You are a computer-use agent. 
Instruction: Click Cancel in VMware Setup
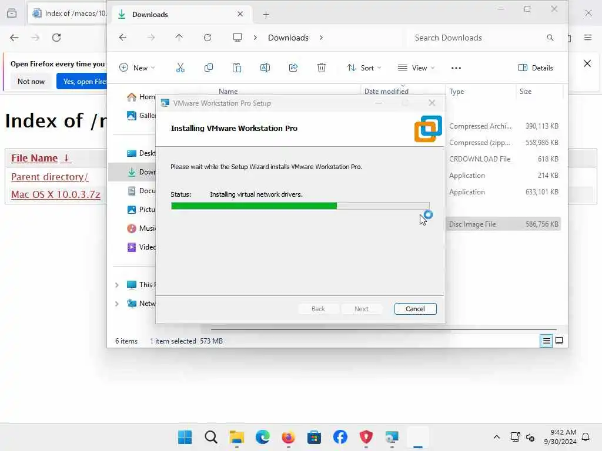tap(415, 309)
